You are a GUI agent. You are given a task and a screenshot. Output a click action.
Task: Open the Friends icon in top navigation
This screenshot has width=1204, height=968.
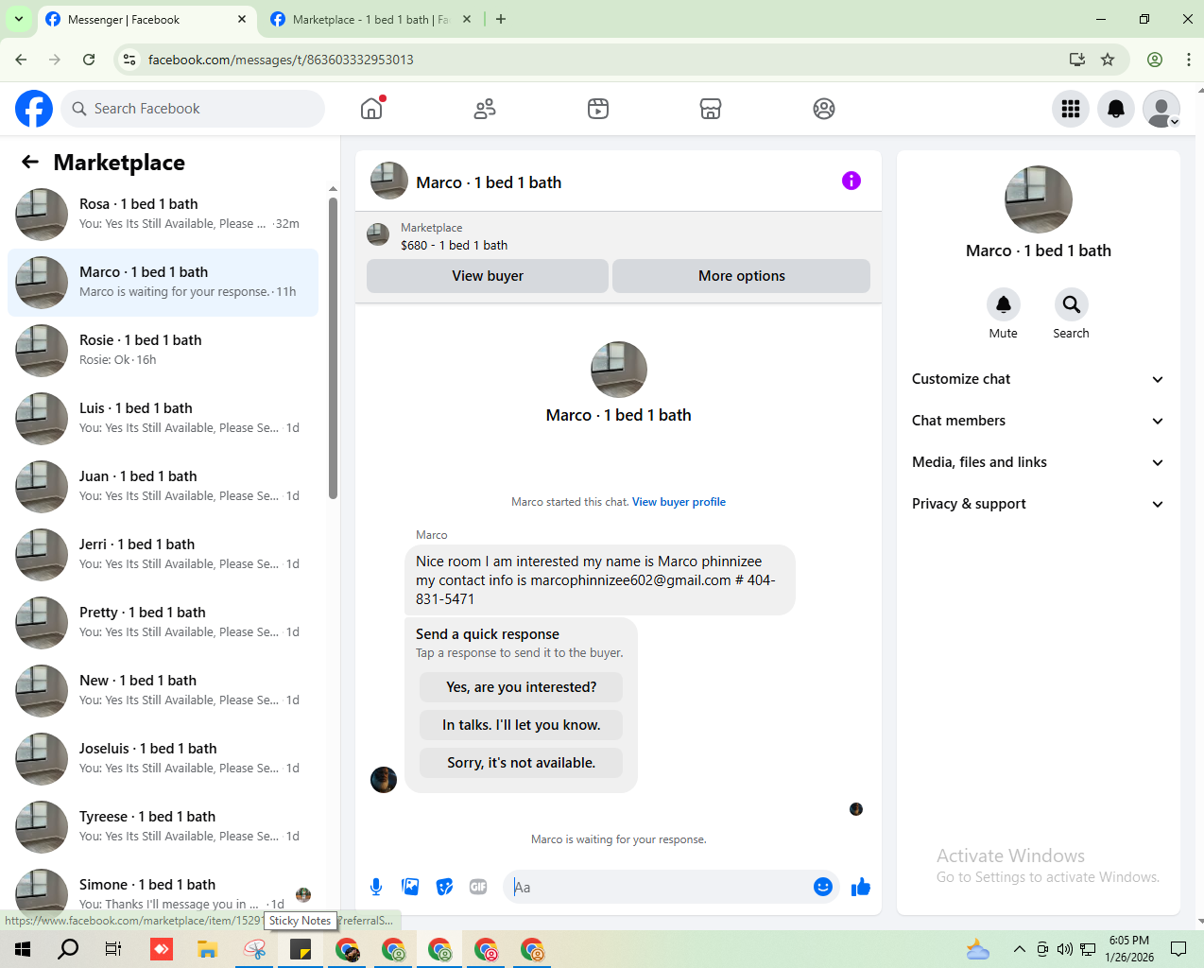485,109
